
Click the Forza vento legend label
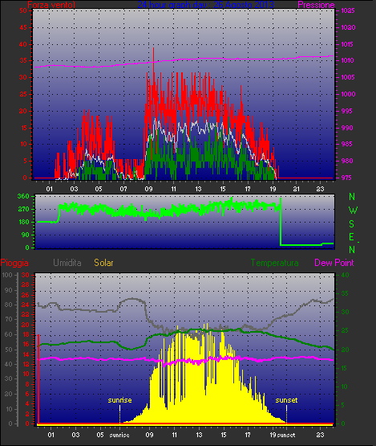click(51, 5)
